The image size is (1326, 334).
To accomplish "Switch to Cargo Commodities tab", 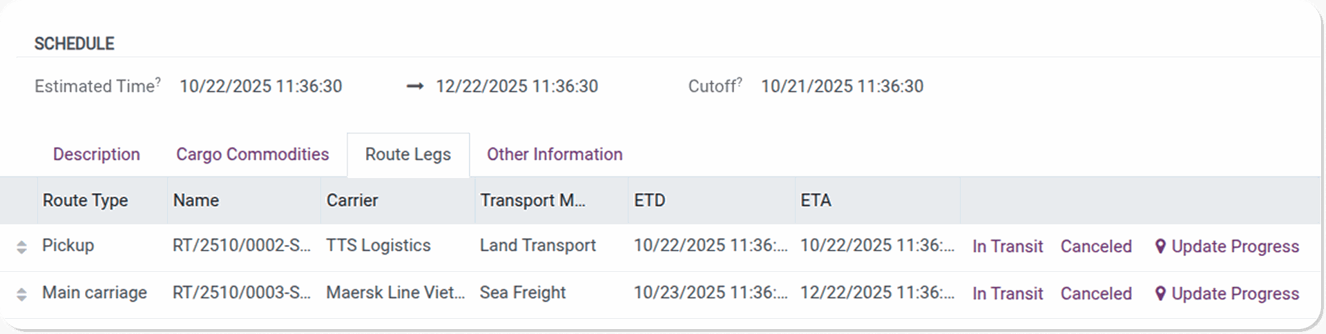I will [x=252, y=154].
